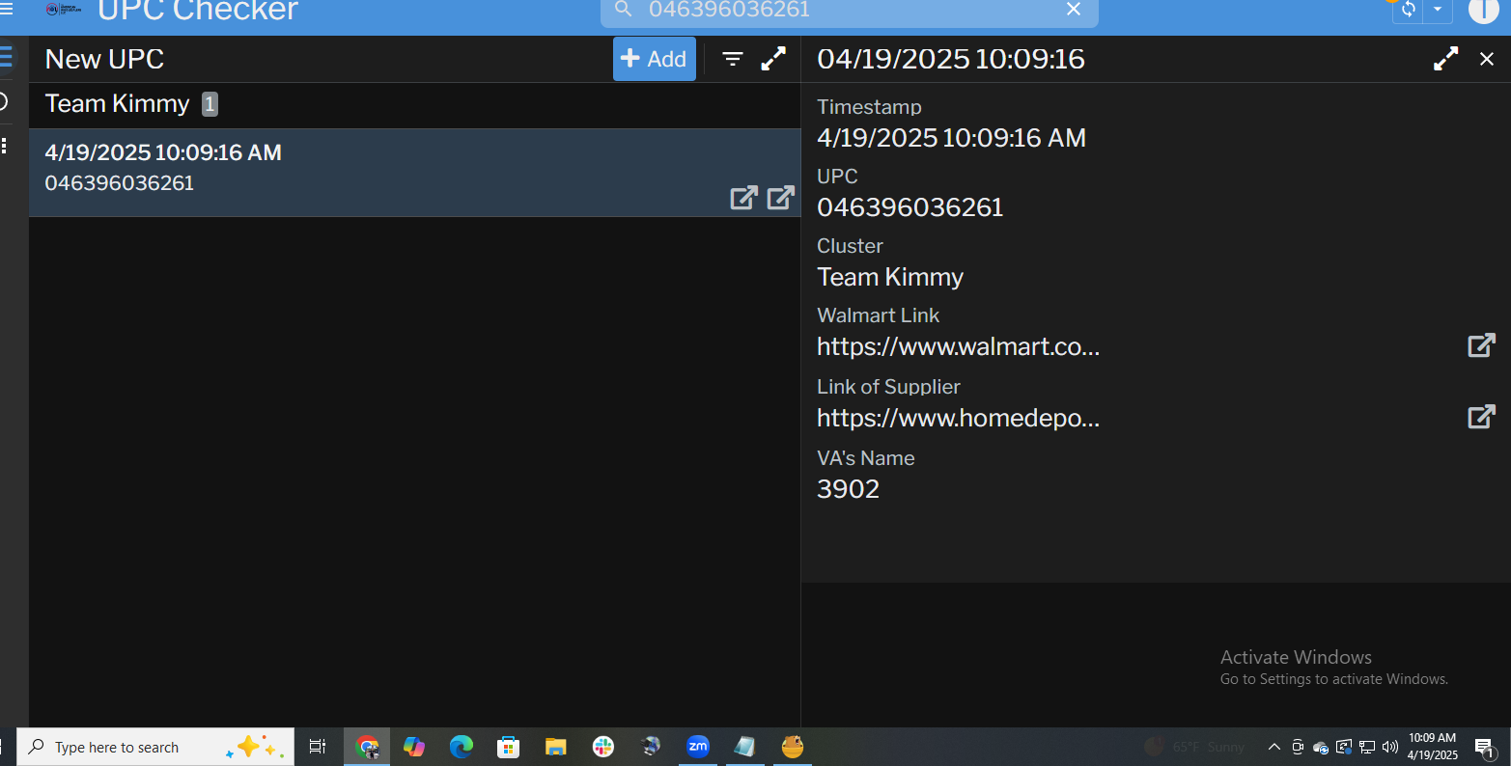
Task: Show hidden icons in system tray
Action: 1273,747
